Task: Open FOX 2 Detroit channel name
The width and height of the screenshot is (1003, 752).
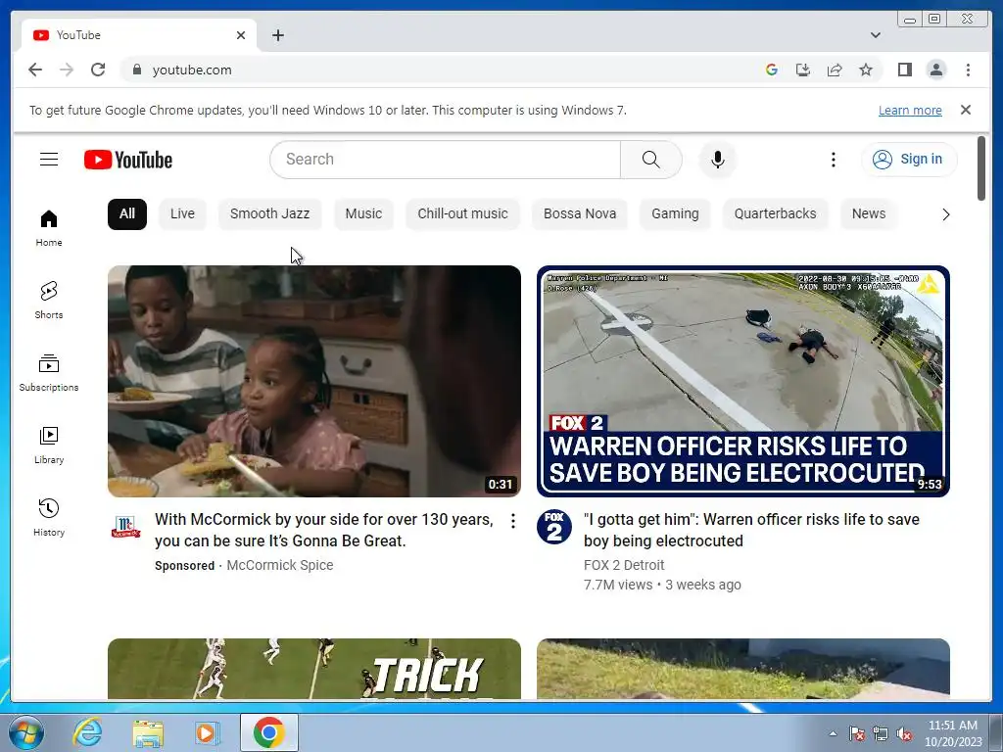Action: [624, 565]
